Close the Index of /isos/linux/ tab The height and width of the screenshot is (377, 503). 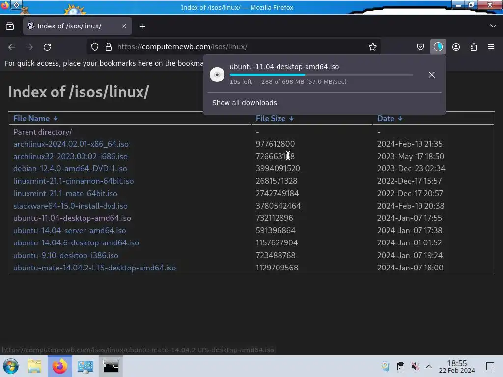124,26
